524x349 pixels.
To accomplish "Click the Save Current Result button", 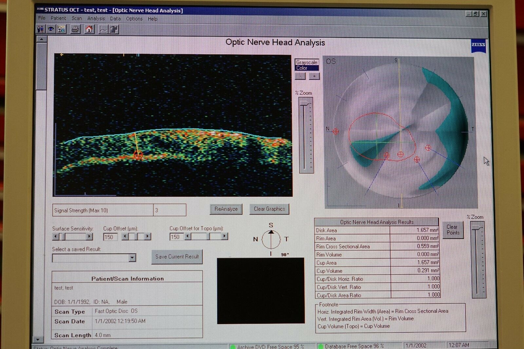I will (x=177, y=257).
